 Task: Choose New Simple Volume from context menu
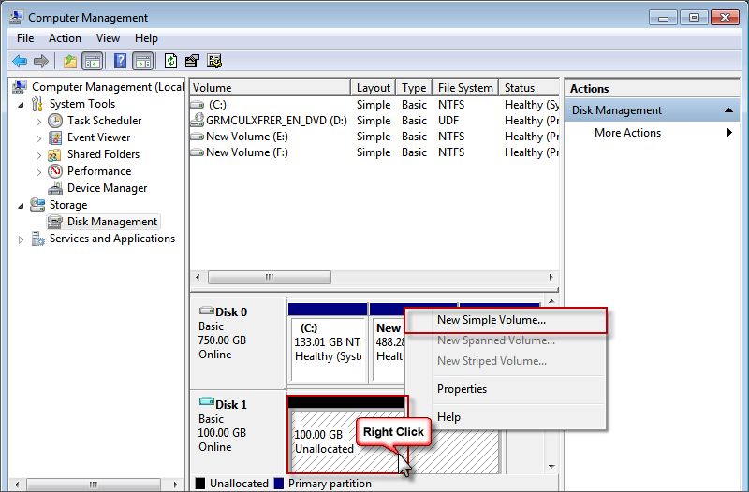506,320
